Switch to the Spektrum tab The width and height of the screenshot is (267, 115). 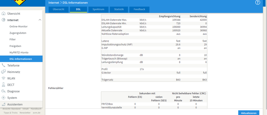pos(98,9)
